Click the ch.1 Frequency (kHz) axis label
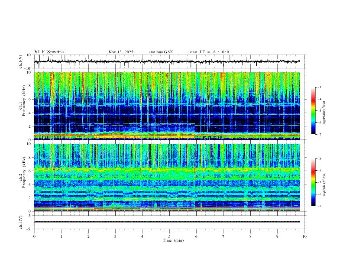 pos(23,100)
